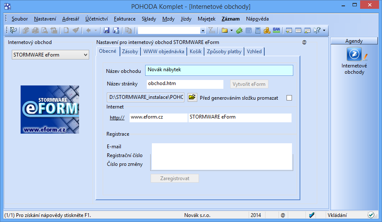Click the second calculator icon in toolbar
This screenshot has height=222, width=382.
(258, 30)
